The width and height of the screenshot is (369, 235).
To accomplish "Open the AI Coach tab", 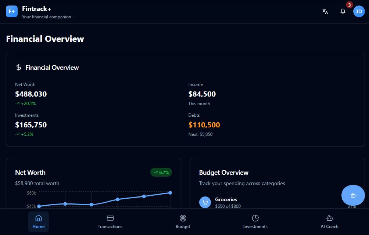I will [329, 222].
